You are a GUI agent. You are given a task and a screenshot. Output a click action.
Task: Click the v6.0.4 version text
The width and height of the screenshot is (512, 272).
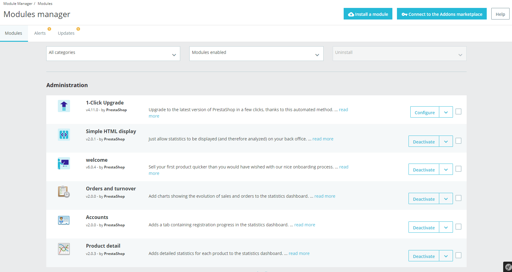click(x=91, y=167)
